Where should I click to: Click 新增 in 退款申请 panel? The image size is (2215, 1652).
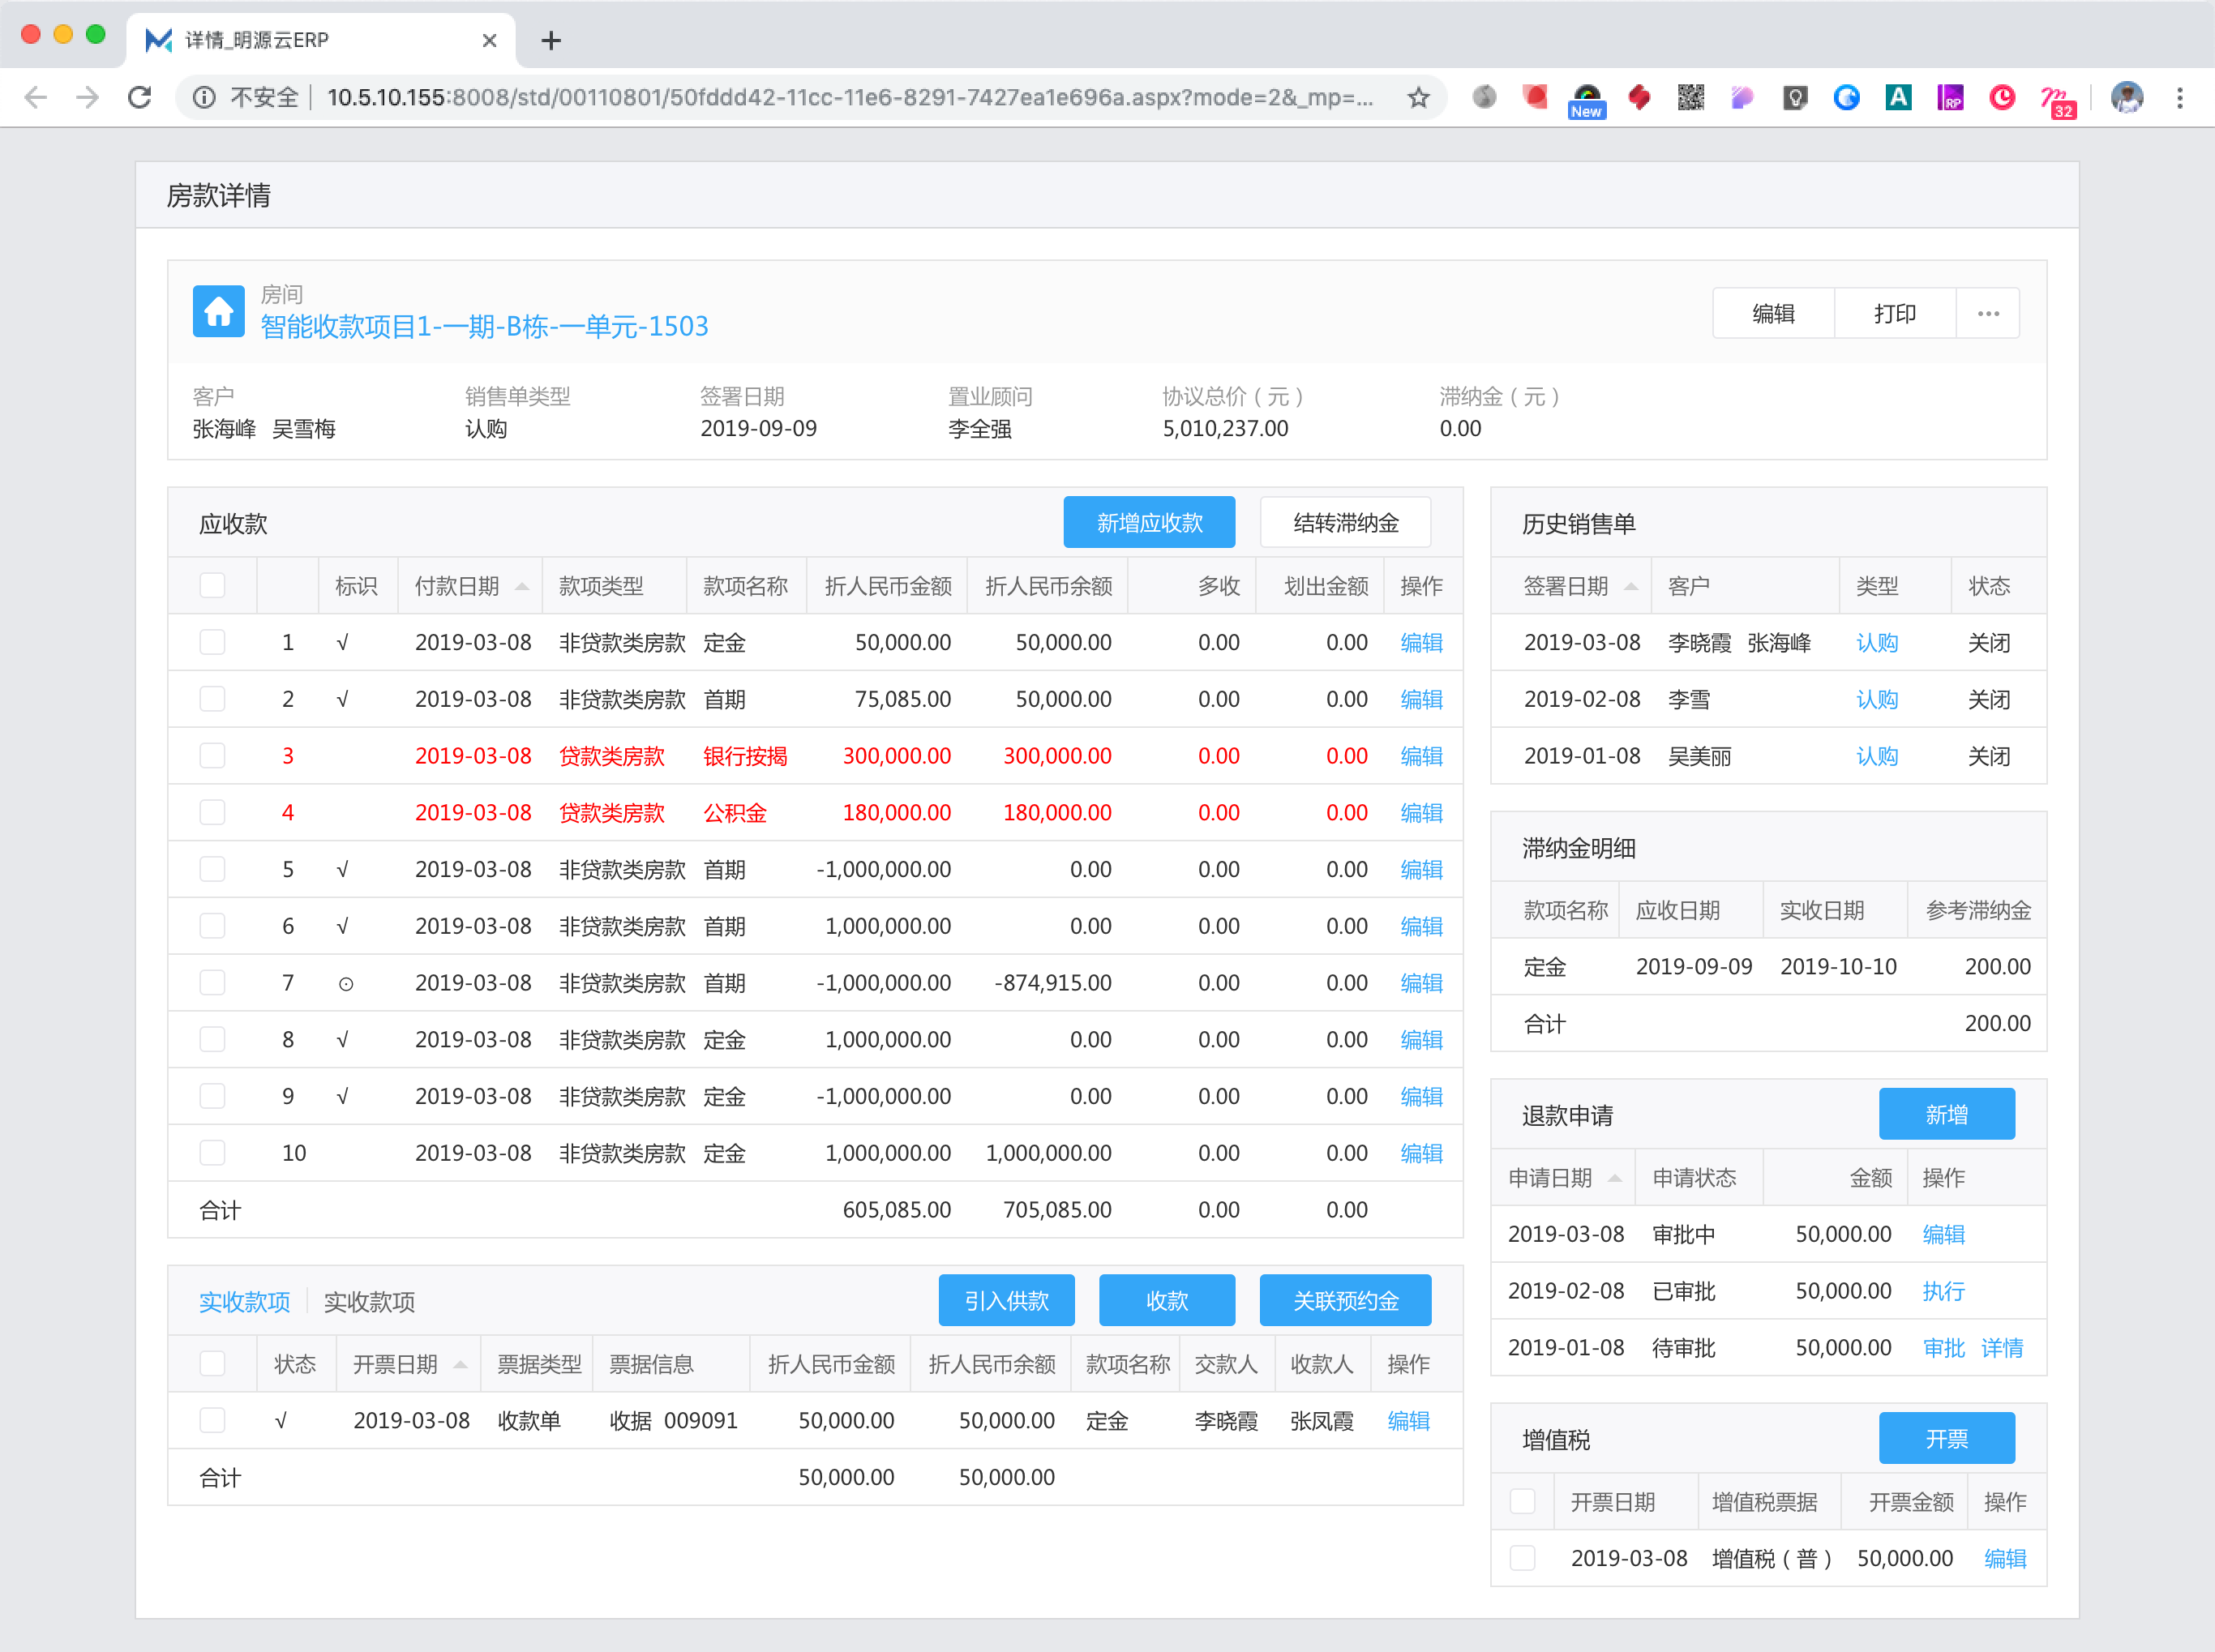click(x=1946, y=1114)
